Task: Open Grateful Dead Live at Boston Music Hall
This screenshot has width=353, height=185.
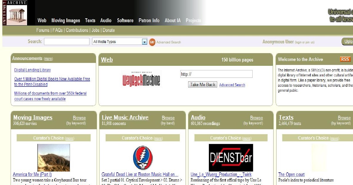Action: tap(140, 175)
